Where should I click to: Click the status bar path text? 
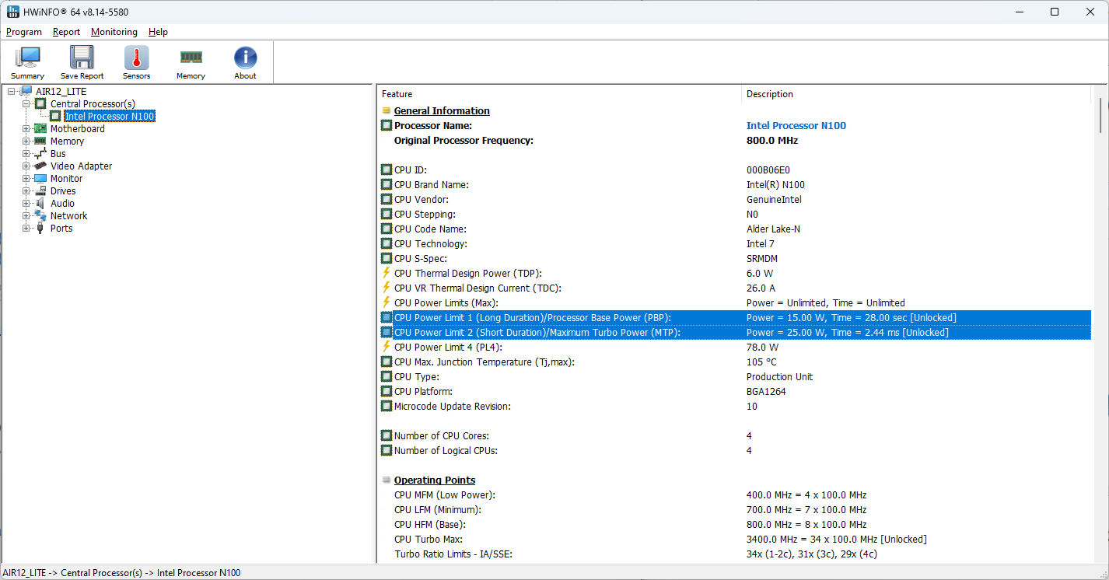tap(121, 573)
